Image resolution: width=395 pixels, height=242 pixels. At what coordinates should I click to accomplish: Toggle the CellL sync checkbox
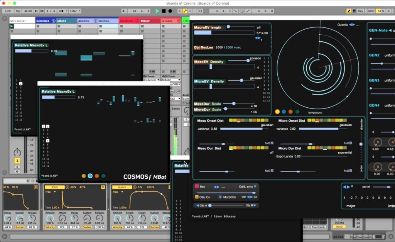pos(255,186)
